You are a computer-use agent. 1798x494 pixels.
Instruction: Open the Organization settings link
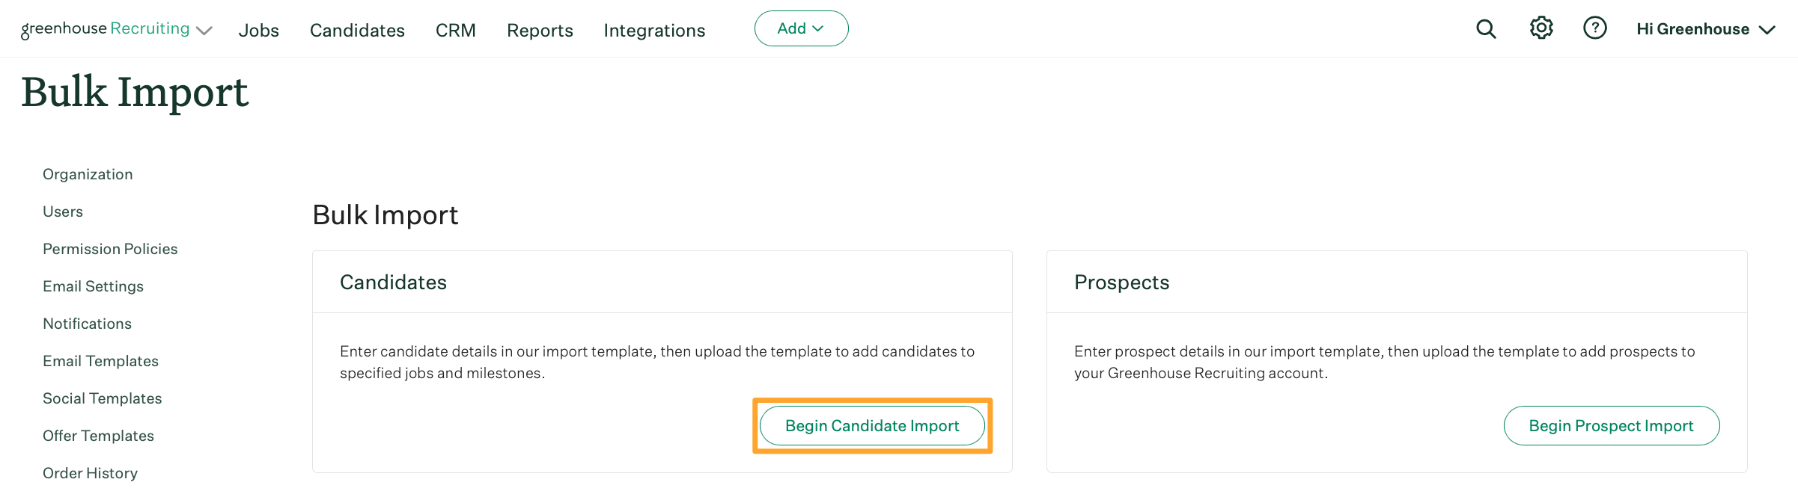(88, 173)
